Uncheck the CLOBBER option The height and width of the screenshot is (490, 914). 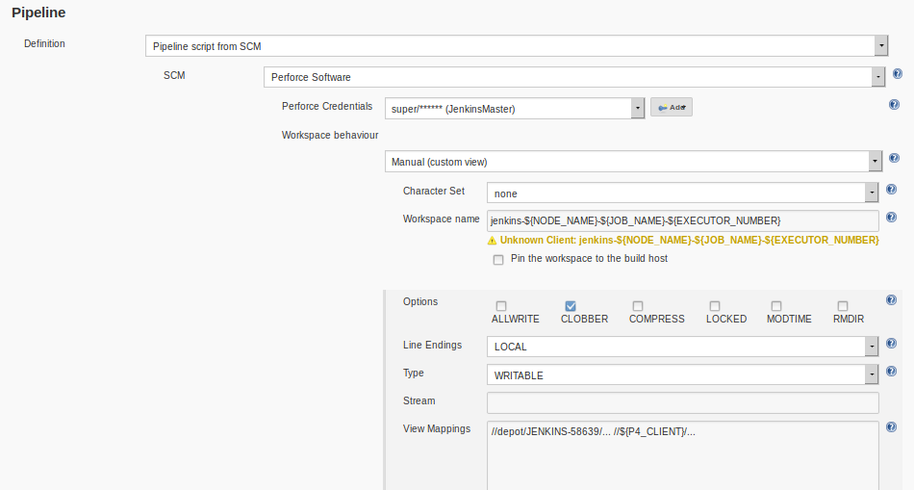tap(571, 306)
